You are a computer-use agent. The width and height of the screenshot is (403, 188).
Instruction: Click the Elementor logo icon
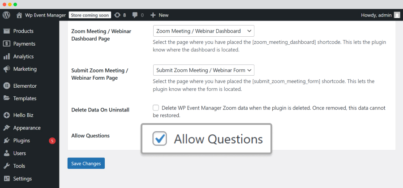[x=7, y=86]
